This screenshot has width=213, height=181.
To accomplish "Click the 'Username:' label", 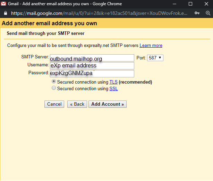I will point(38,65).
